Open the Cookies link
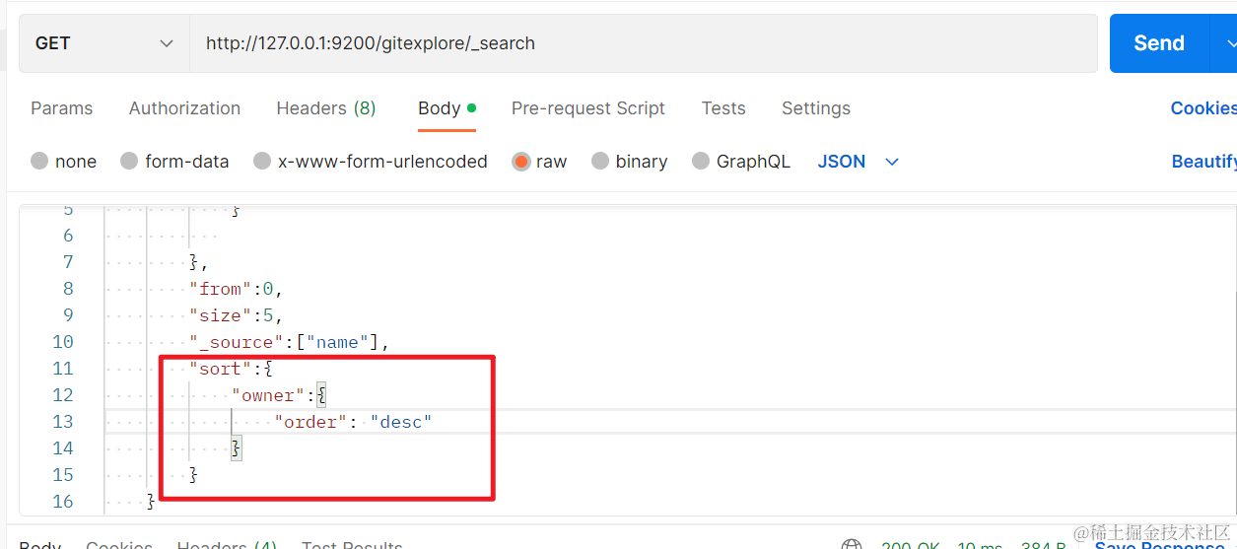Image resolution: width=1237 pixels, height=549 pixels. (x=1203, y=108)
